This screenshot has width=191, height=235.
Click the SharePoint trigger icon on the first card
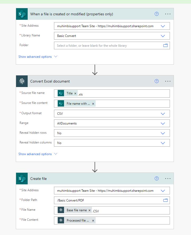(22, 14)
